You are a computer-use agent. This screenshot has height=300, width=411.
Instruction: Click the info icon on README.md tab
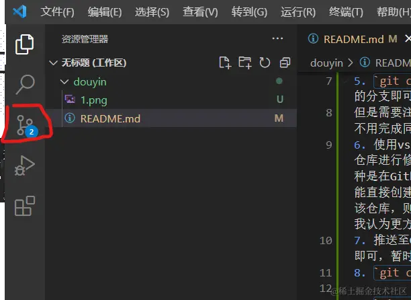click(313, 39)
